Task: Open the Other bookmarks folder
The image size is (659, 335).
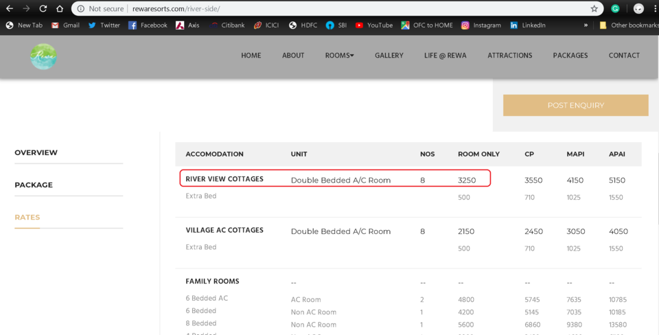Action: pos(629,25)
